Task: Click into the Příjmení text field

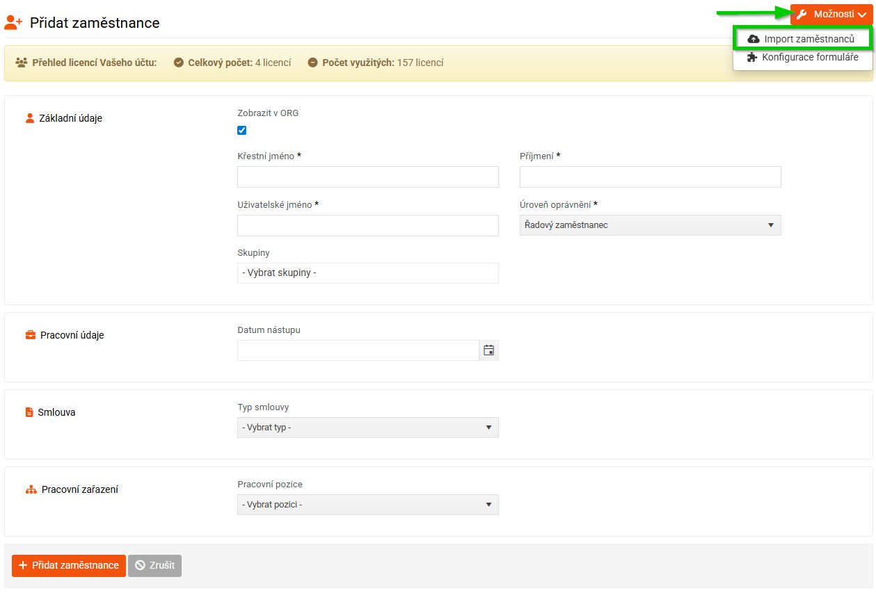Action: point(650,177)
